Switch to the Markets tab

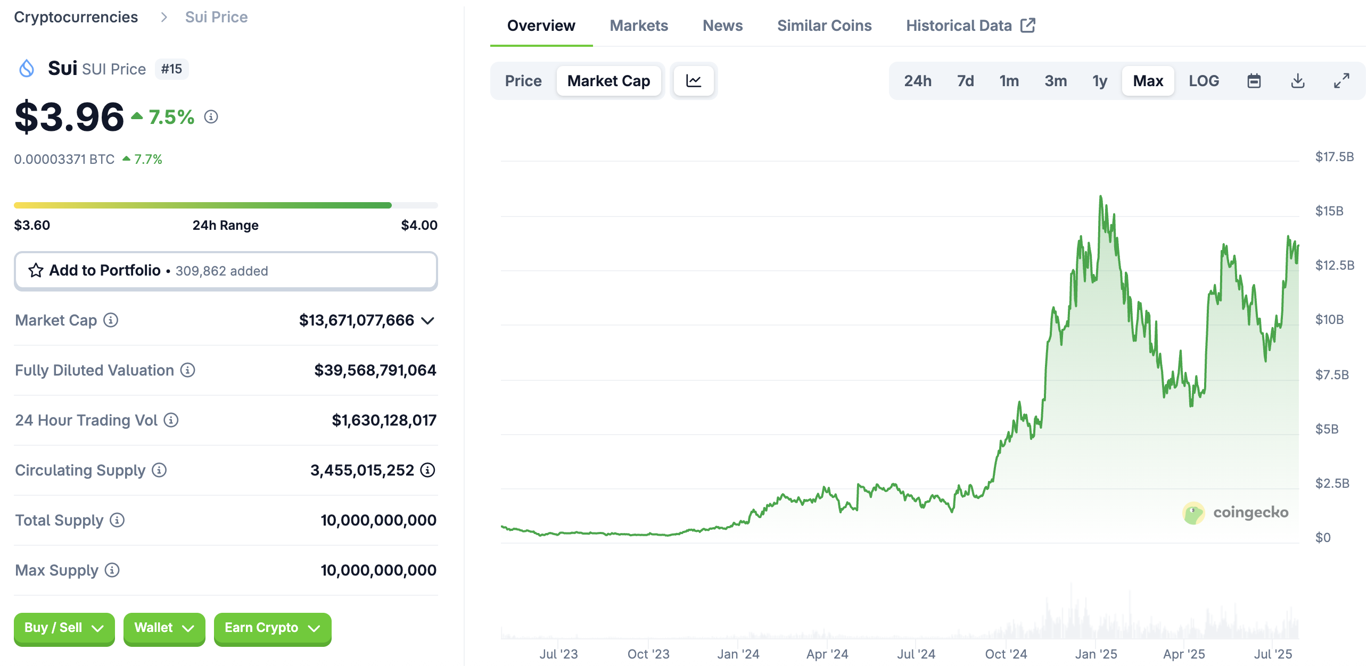(638, 26)
